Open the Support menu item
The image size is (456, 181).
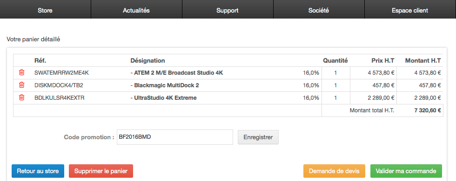(x=228, y=10)
